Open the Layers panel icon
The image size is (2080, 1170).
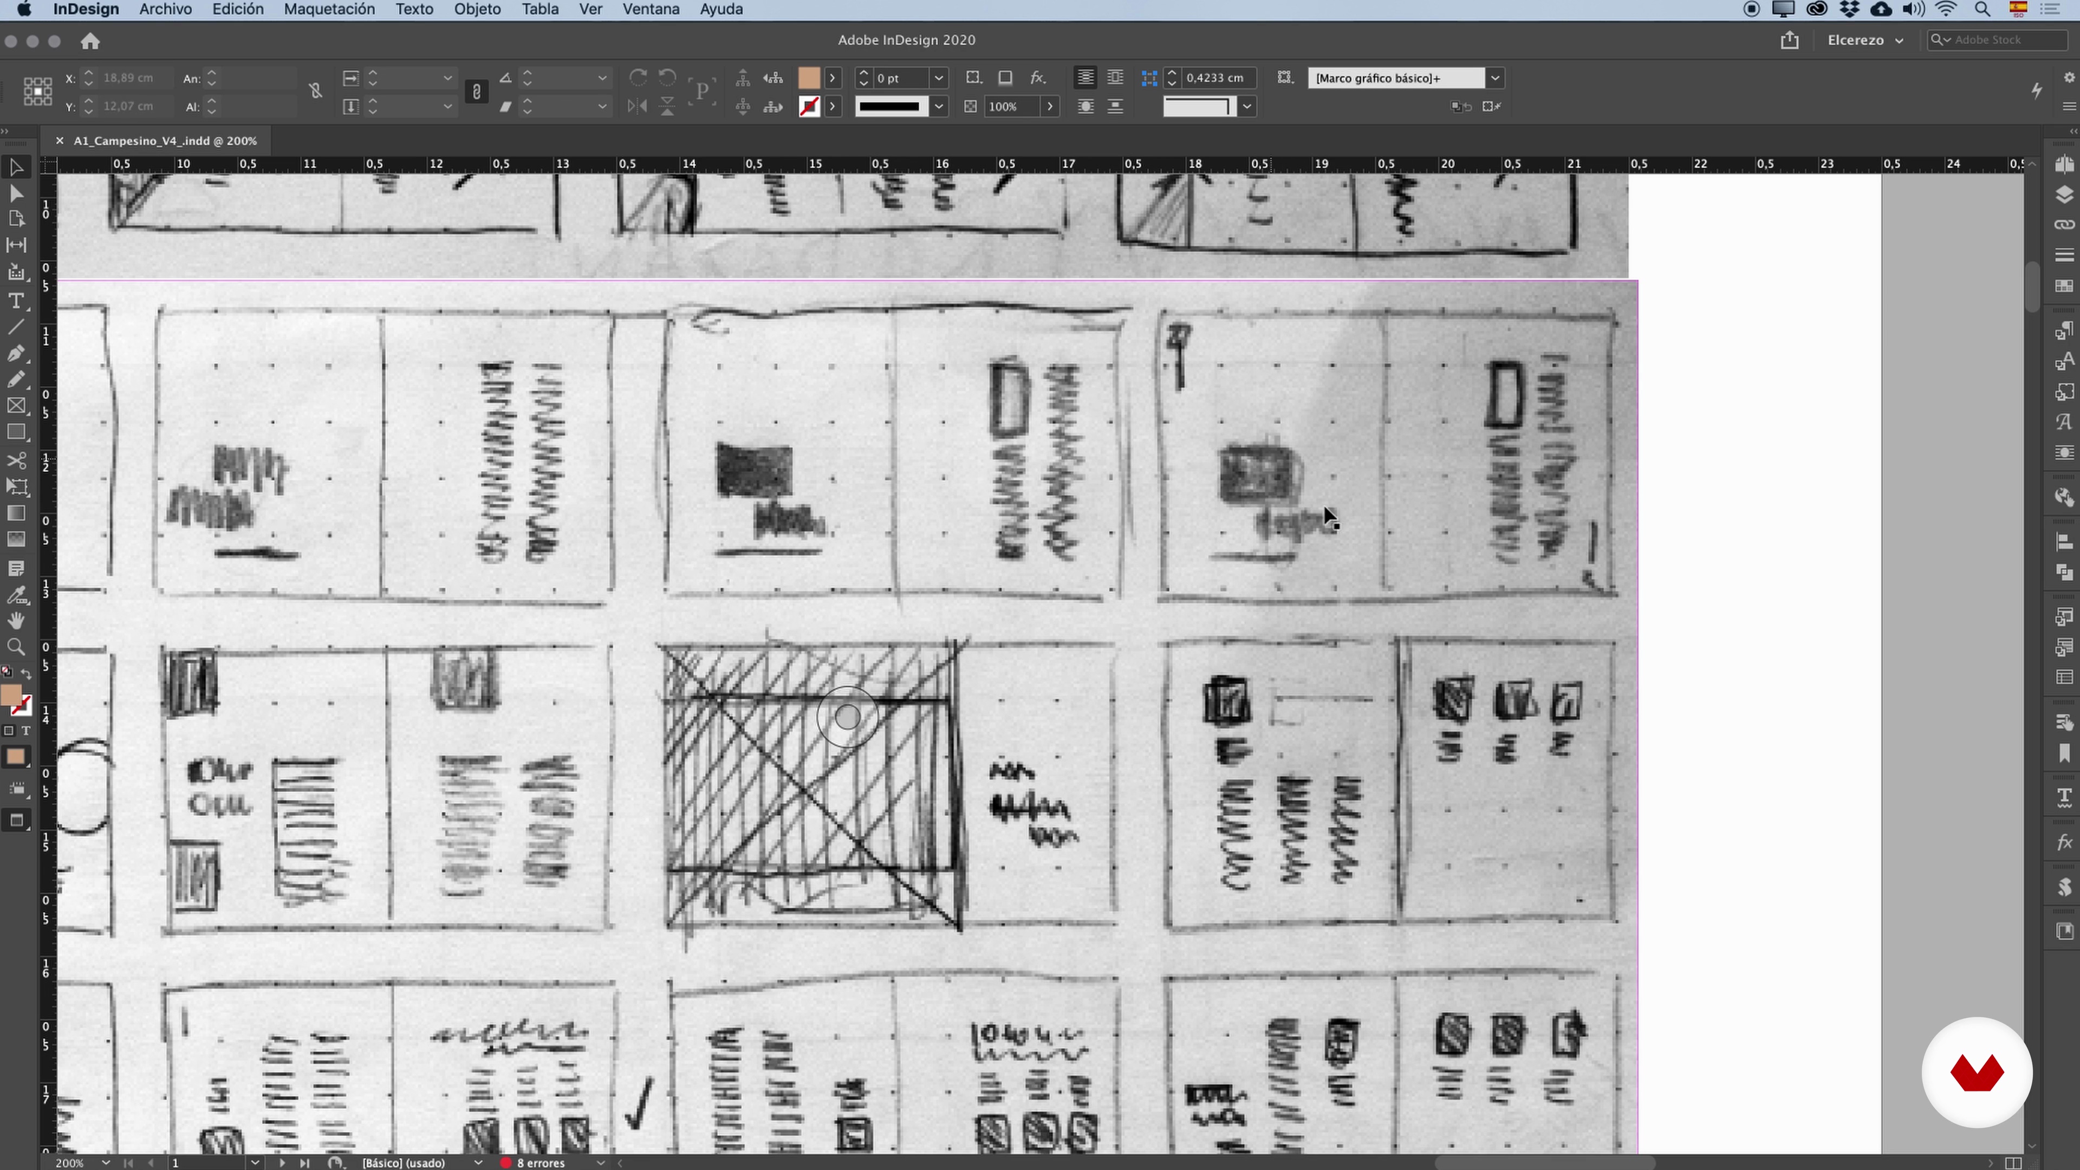pos(2064,194)
